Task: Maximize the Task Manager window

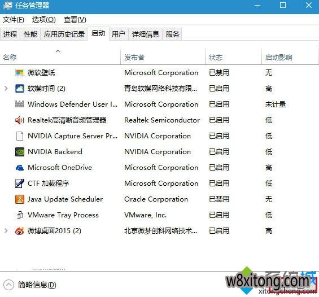Action: coord(283,5)
